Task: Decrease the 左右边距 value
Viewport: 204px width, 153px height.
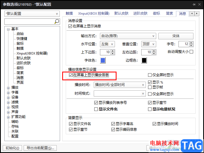Action: [x=154, y=53]
